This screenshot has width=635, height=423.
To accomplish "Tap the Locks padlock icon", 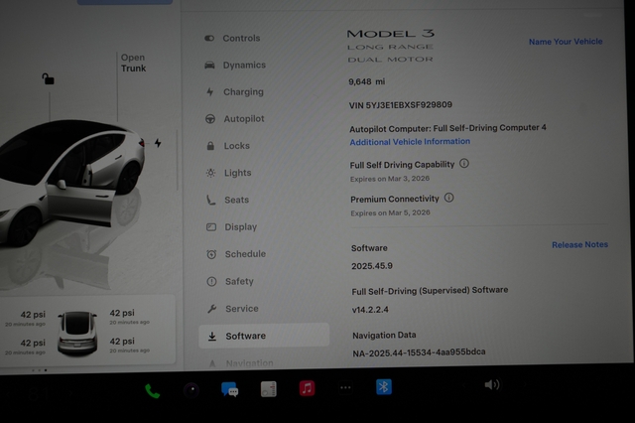I will click(x=210, y=146).
